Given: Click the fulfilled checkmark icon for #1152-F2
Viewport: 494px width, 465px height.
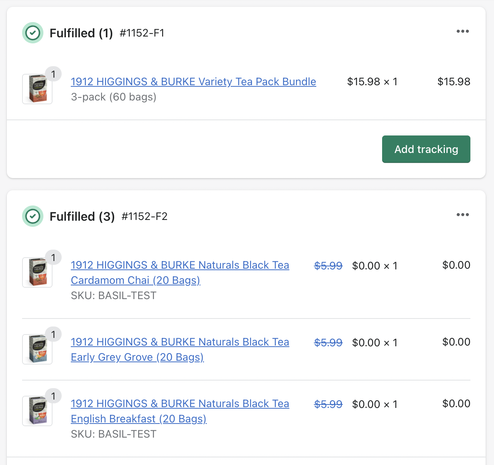Looking at the screenshot, I should (33, 216).
